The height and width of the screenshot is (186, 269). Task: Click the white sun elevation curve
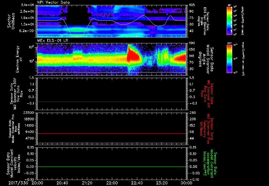coord(112,21)
